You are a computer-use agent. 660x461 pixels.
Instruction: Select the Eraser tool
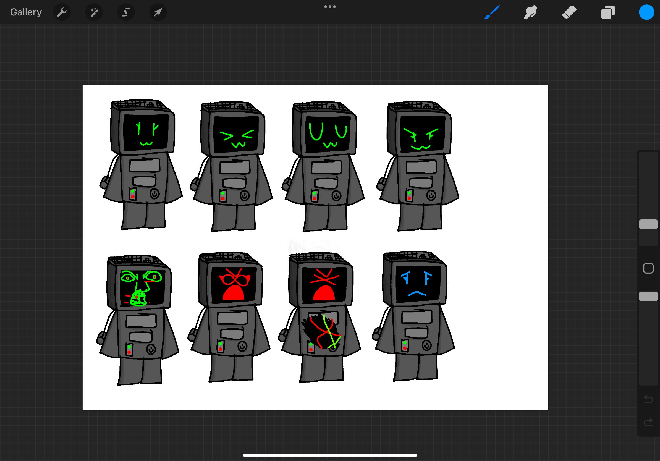pyautogui.click(x=569, y=12)
